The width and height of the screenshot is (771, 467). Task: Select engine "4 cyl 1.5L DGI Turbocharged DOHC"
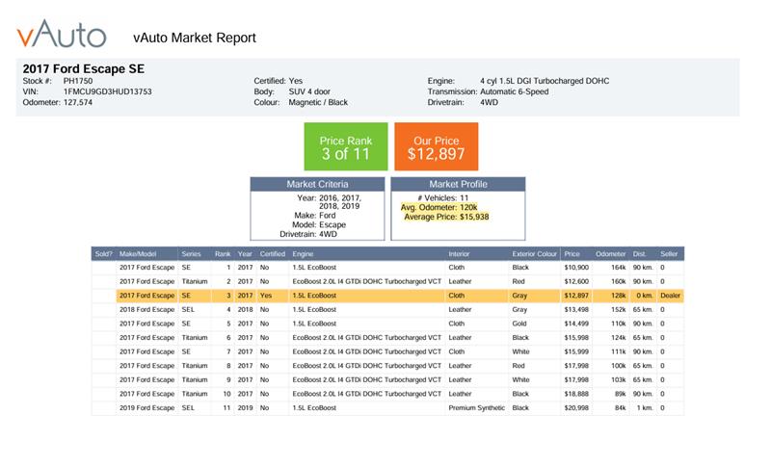[x=545, y=81]
